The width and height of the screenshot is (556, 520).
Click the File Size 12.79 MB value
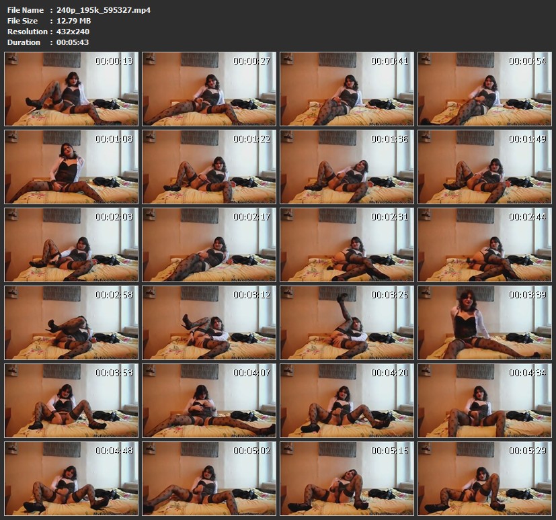(x=74, y=21)
